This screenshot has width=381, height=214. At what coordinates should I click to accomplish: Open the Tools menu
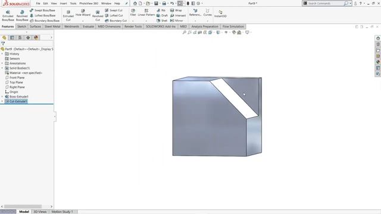(x=73, y=4)
